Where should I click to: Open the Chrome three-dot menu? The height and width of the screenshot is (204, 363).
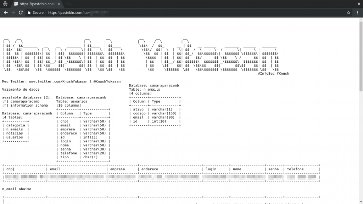pos(357,12)
